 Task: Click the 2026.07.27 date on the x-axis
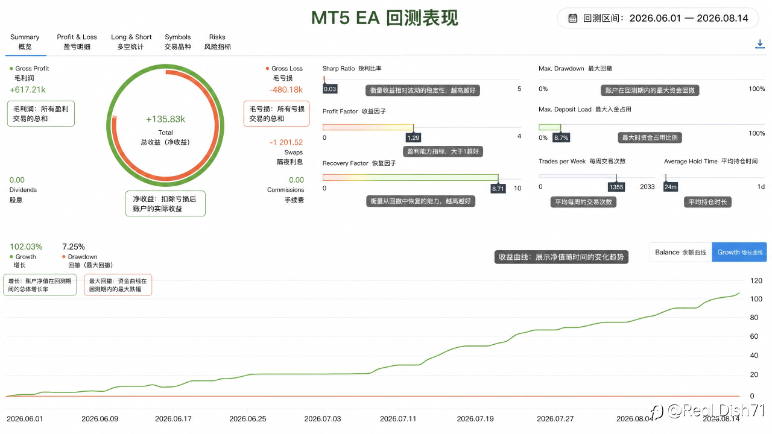tap(555, 418)
